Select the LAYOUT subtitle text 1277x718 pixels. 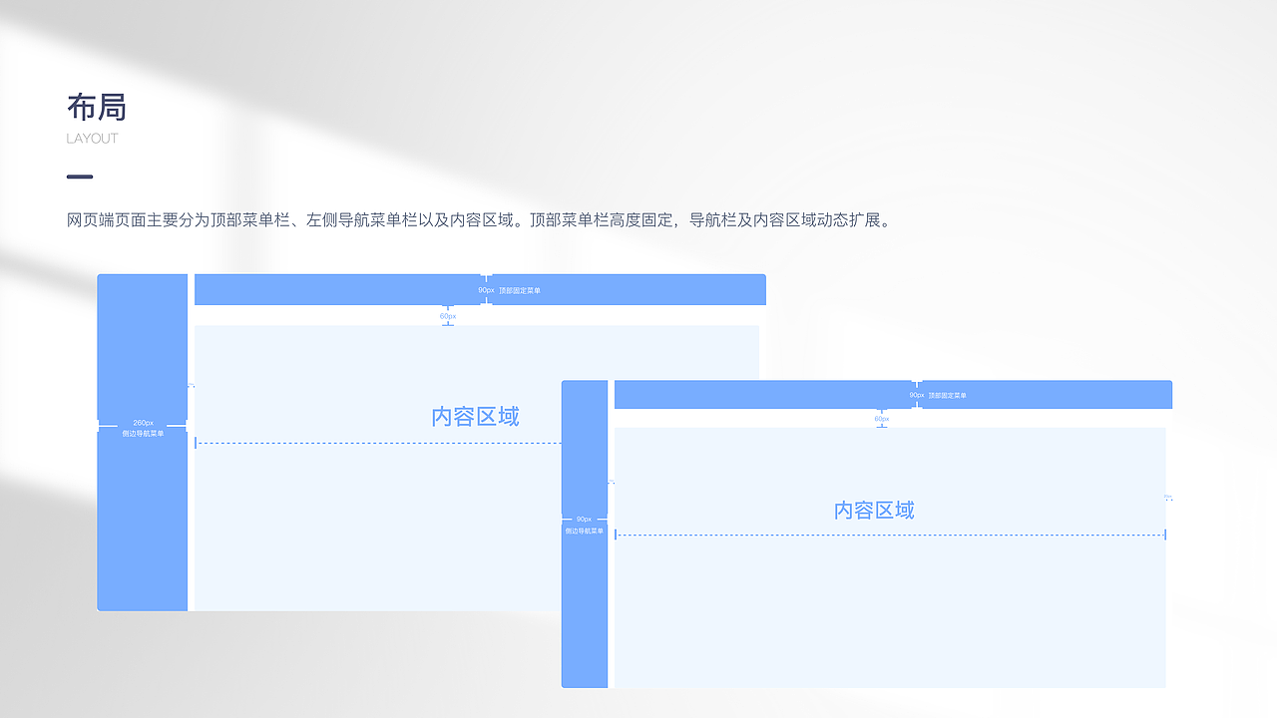(x=92, y=138)
